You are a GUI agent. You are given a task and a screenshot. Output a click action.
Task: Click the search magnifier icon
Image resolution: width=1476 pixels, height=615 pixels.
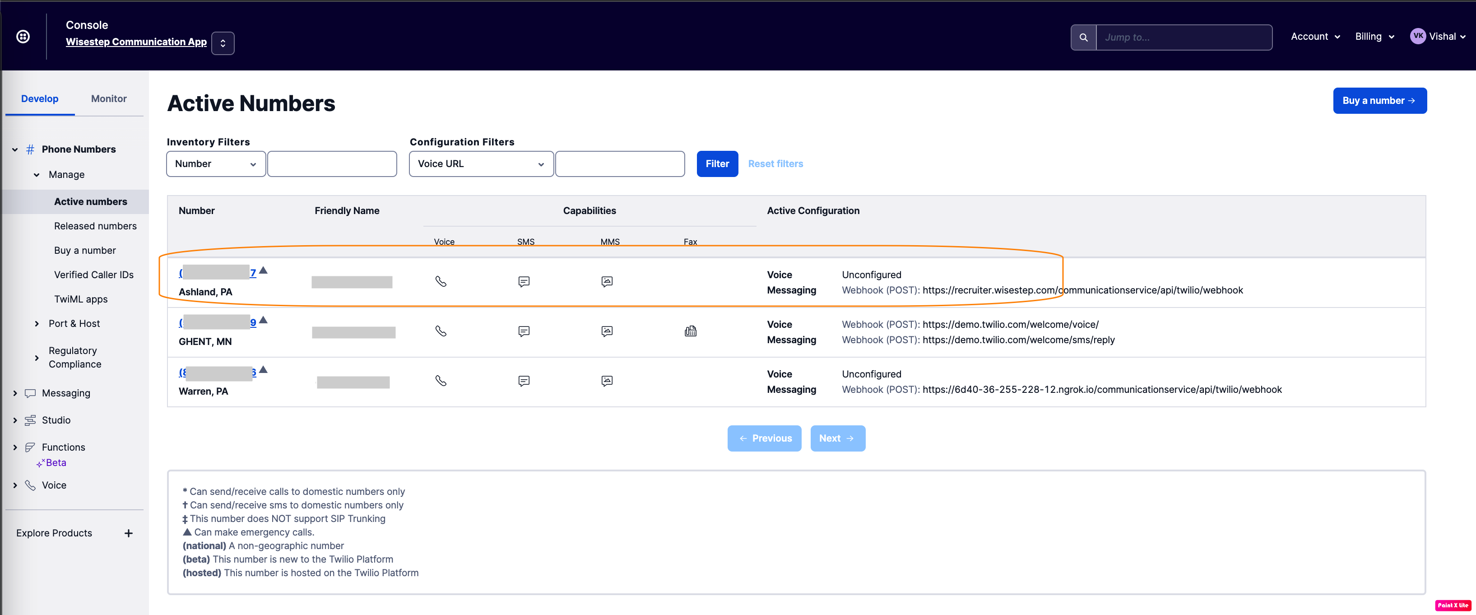pos(1083,37)
